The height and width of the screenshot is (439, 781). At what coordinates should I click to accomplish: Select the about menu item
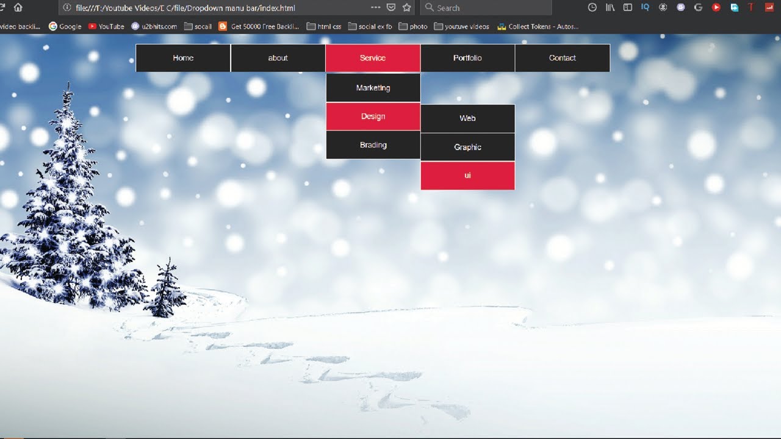coord(278,58)
